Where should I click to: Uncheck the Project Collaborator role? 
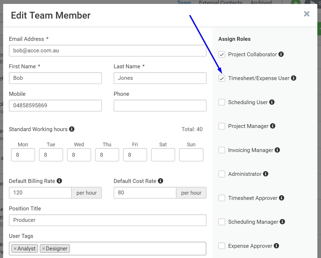(x=222, y=54)
